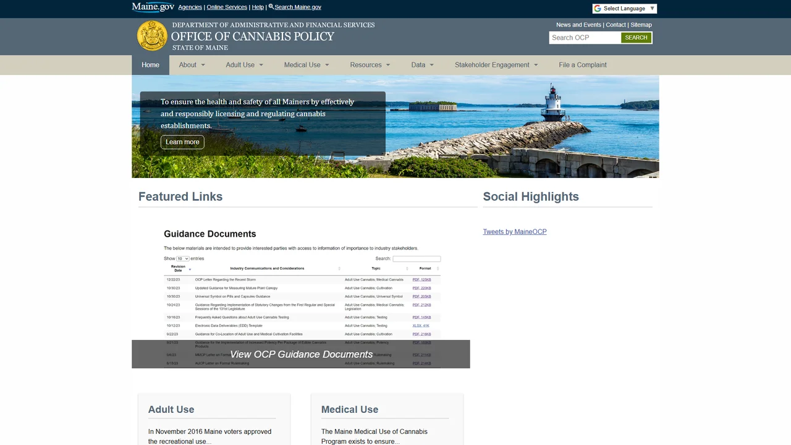Click the Office of Cannabis Policy title
The width and height of the screenshot is (791, 445).
[253, 36]
